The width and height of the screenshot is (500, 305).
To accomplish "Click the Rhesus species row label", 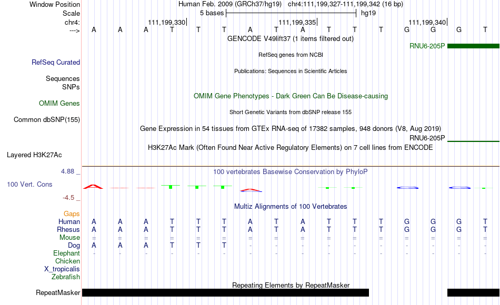I will click(68, 229).
